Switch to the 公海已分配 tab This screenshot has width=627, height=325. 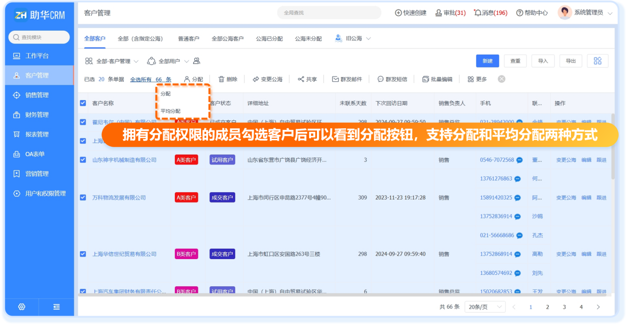click(269, 39)
